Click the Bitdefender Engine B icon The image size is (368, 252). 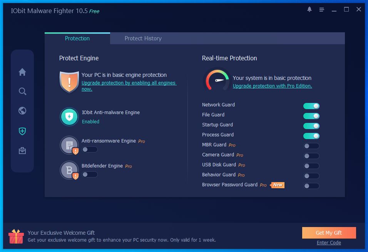[x=69, y=170]
